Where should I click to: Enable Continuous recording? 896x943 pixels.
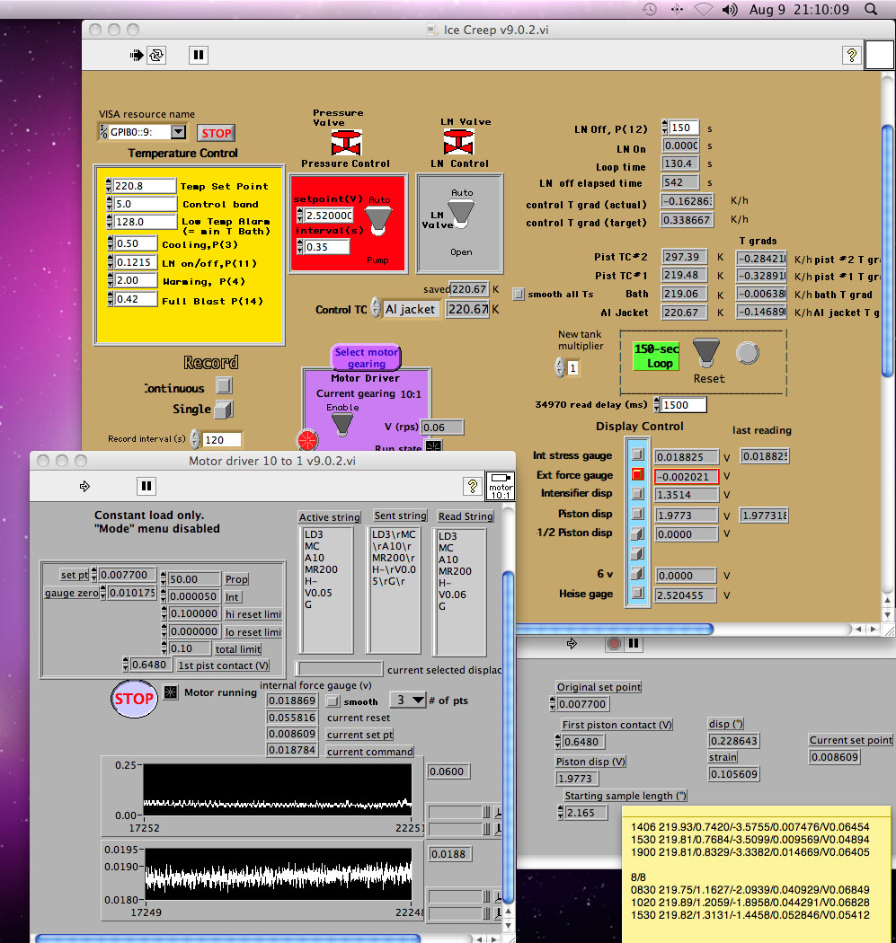[x=224, y=385]
